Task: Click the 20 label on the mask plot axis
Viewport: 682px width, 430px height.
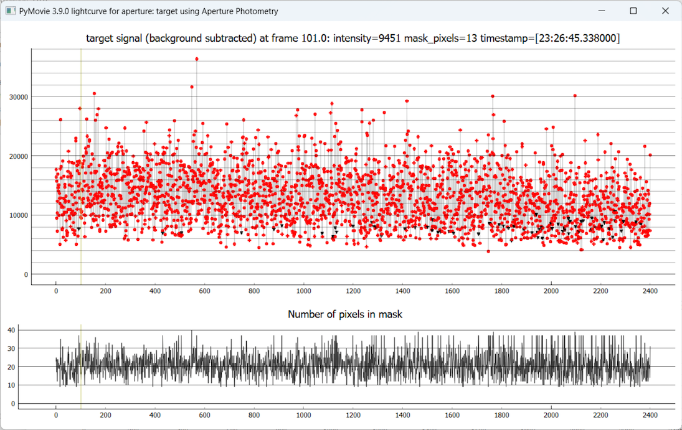Action: pos(11,367)
